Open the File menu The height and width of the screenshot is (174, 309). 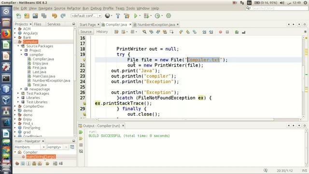tap(16, 8)
